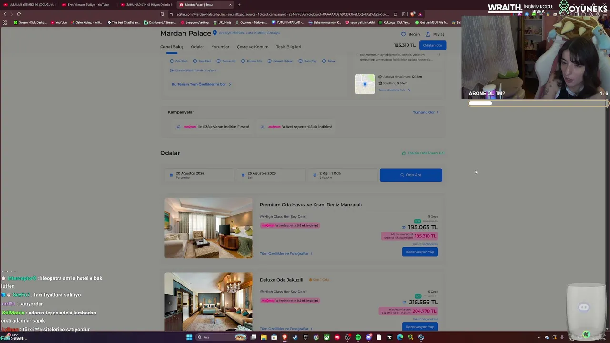
Task: Open the URL Ninja bookmark
Action: point(223,22)
